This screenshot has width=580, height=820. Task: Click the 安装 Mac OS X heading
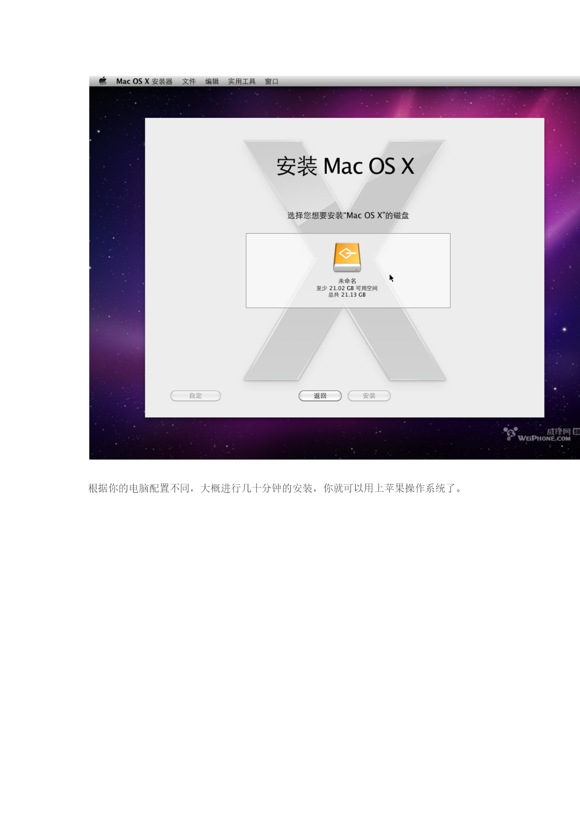coord(345,166)
